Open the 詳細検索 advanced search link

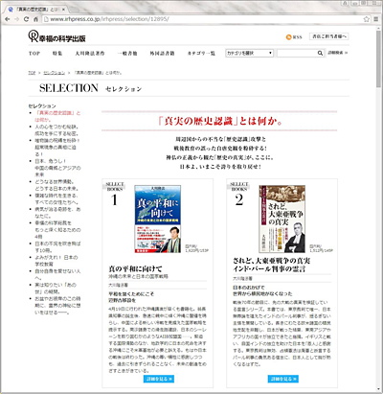338,53
